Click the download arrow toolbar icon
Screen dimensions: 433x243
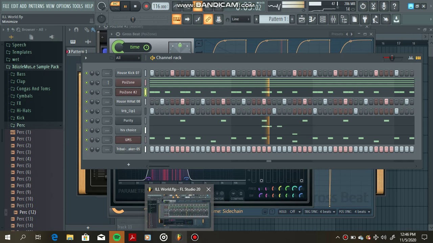[x=396, y=19]
